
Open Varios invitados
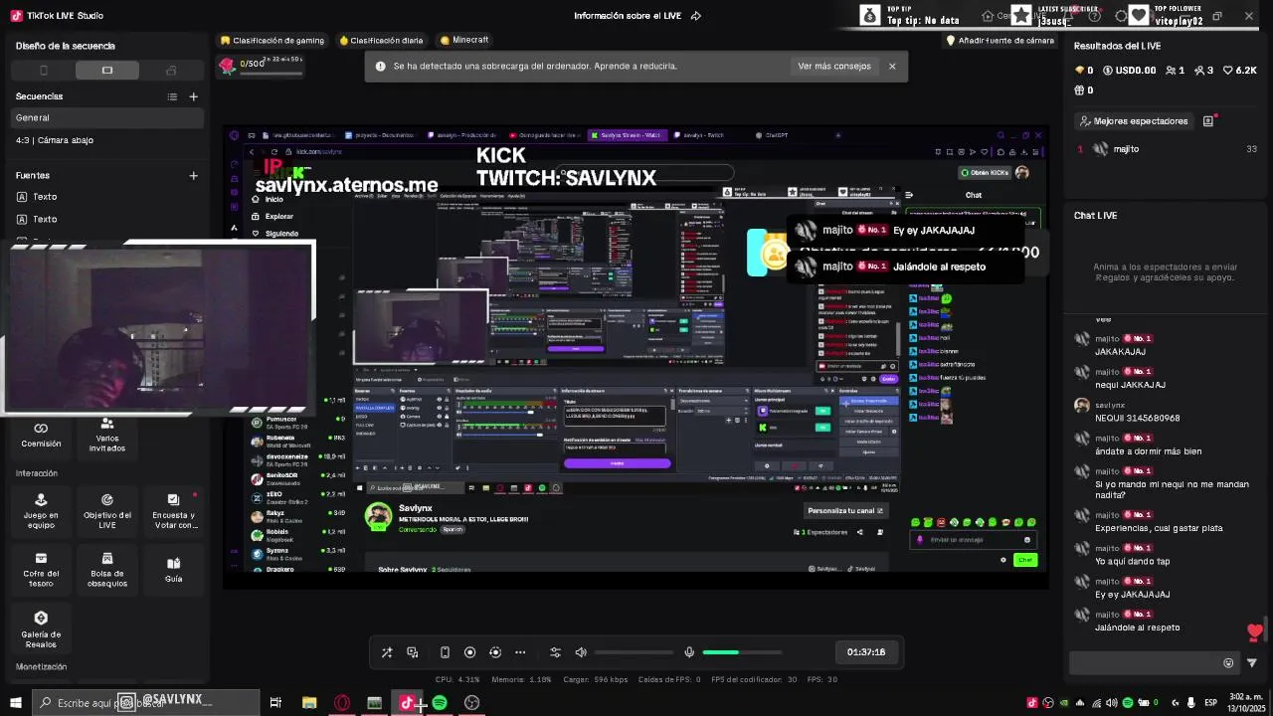pos(107,435)
